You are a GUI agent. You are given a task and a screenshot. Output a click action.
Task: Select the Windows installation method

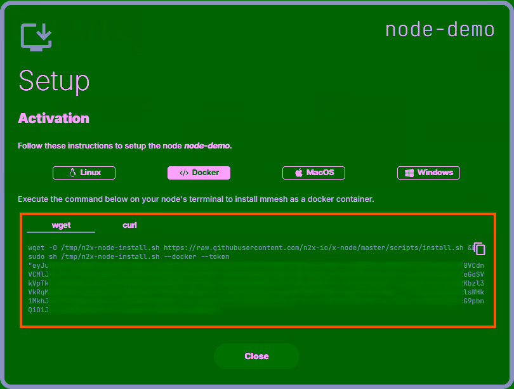pyautogui.click(x=428, y=173)
